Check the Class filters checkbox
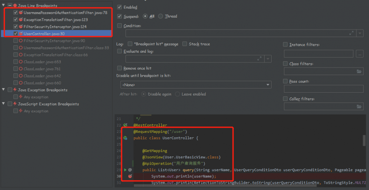 point(285,64)
